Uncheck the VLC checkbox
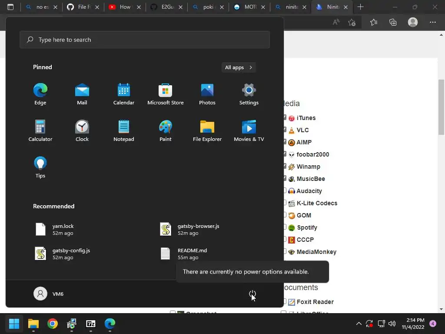 pyautogui.click(x=285, y=130)
